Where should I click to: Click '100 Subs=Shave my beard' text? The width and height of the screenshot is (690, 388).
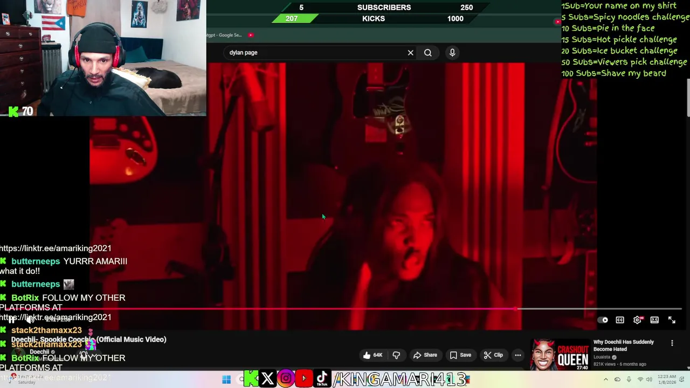point(613,73)
